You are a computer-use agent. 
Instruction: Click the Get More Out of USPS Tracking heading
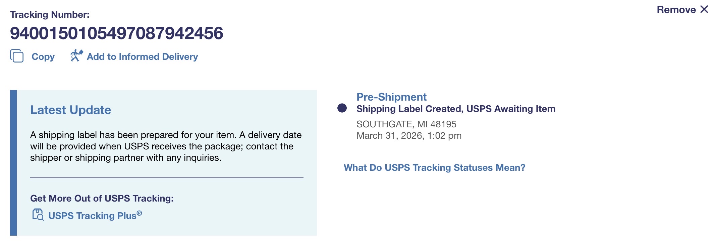coord(102,199)
